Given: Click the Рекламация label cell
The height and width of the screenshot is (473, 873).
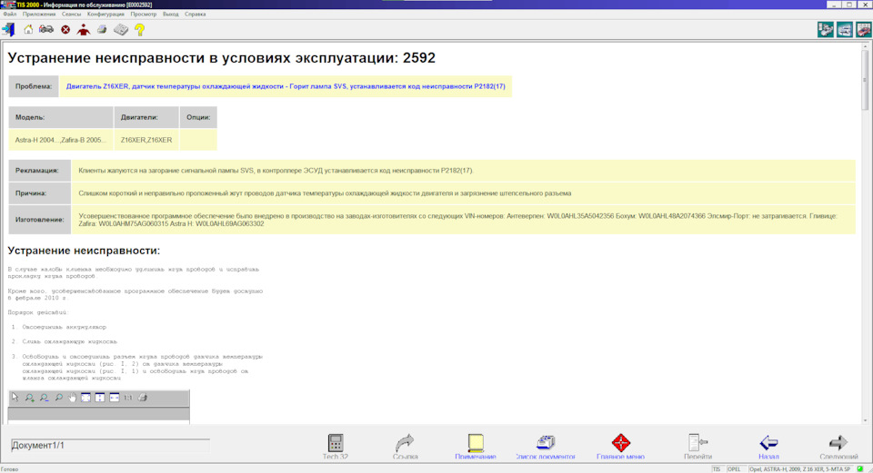Looking at the screenshot, I should pos(39,171).
